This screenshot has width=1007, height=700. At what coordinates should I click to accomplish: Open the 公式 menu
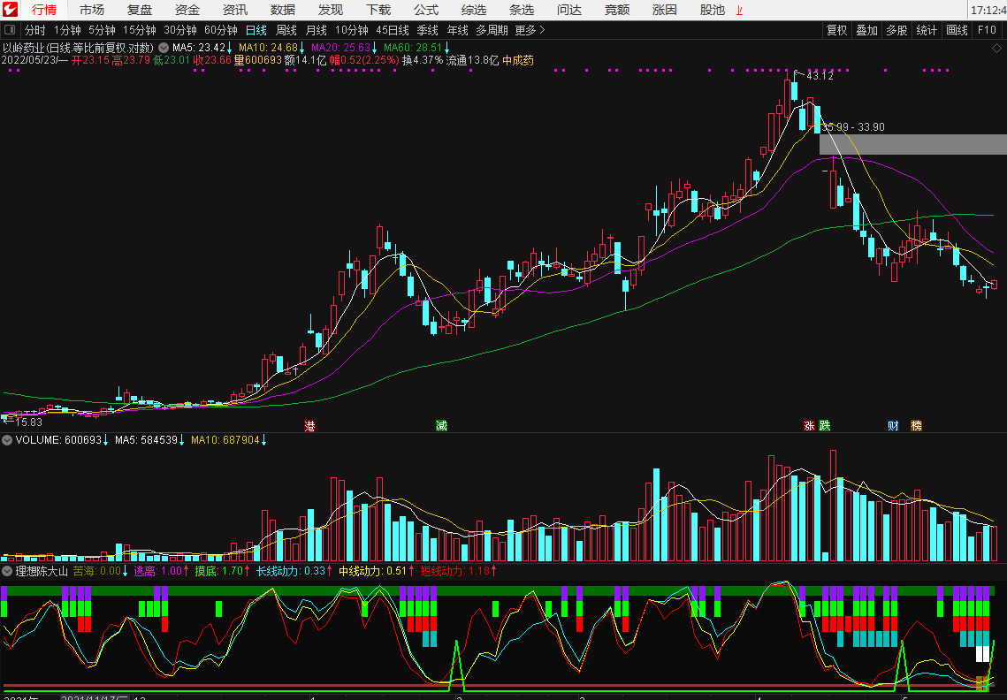click(426, 10)
